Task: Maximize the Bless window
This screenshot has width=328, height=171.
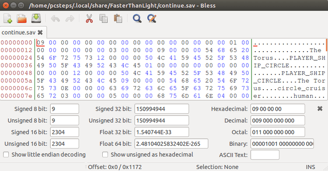Action: (21, 5)
